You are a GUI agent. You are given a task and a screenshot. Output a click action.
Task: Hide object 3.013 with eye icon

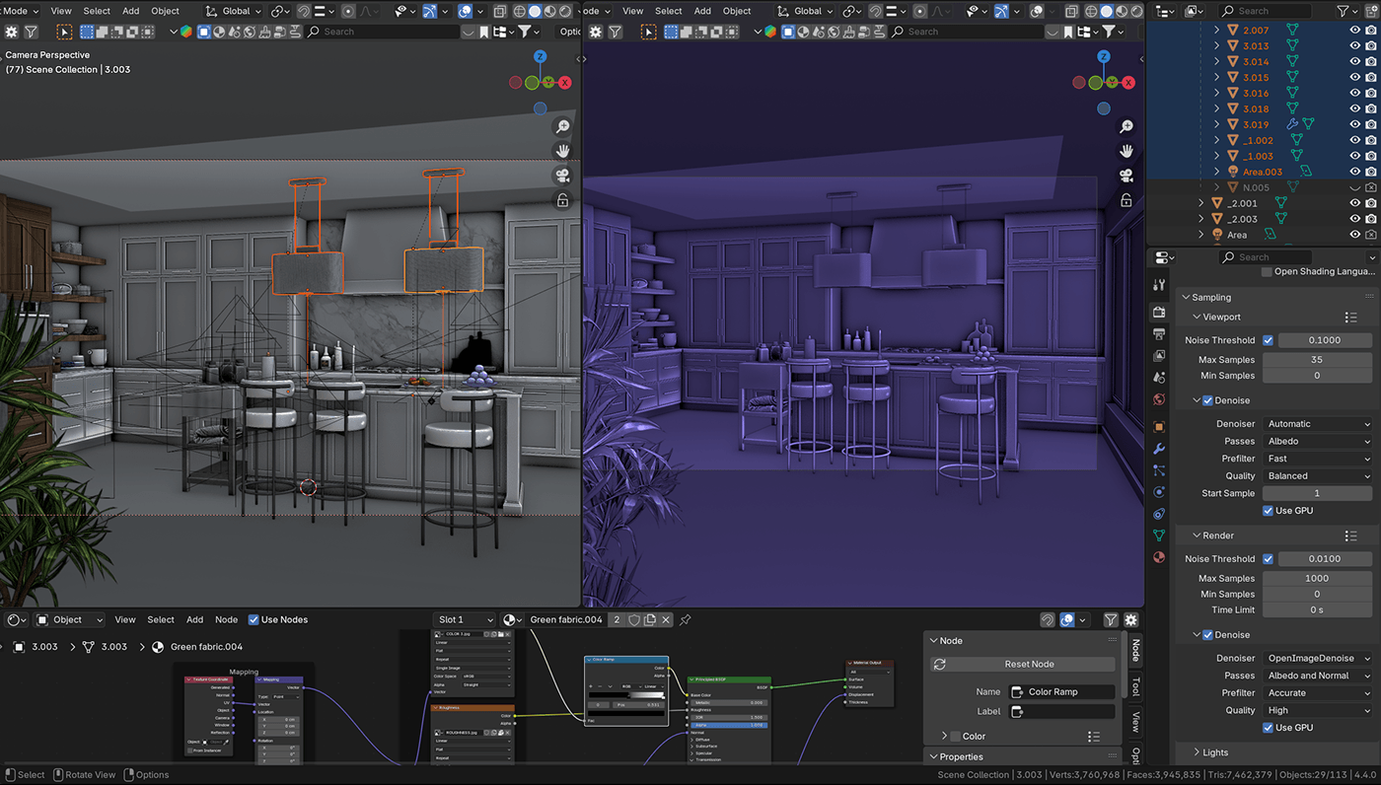click(x=1354, y=46)
